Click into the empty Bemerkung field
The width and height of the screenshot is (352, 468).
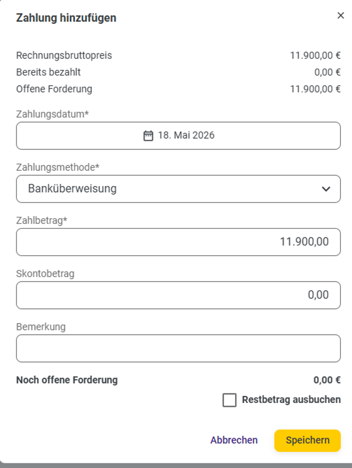[178, 348]
